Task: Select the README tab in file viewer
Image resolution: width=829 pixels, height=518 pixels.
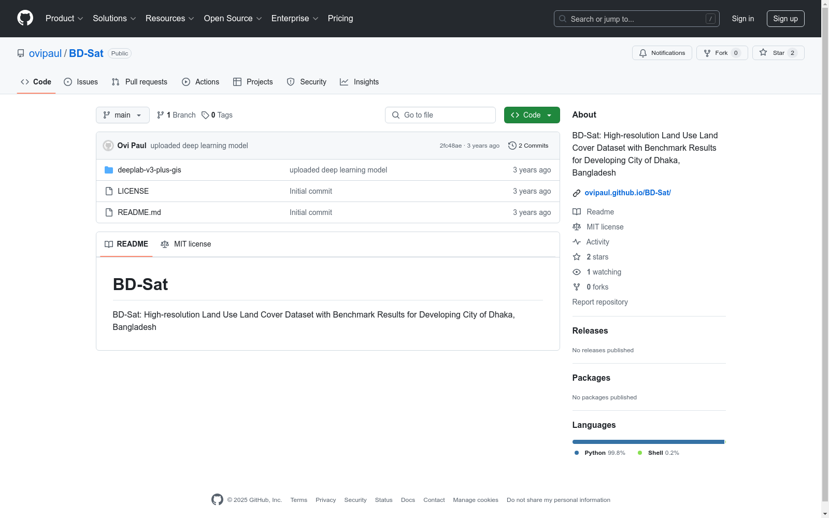Action: tap(126, 244)
